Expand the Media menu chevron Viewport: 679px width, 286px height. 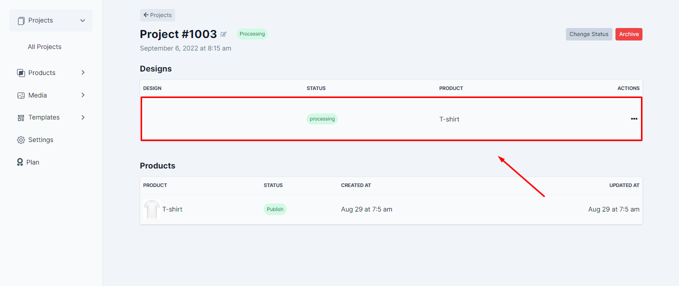tap(83, 95)
